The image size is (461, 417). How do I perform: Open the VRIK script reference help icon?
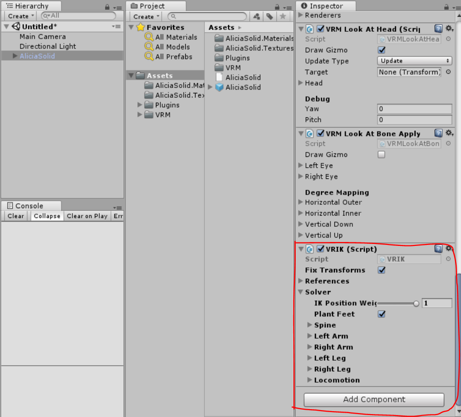click(x=439, y=249)
